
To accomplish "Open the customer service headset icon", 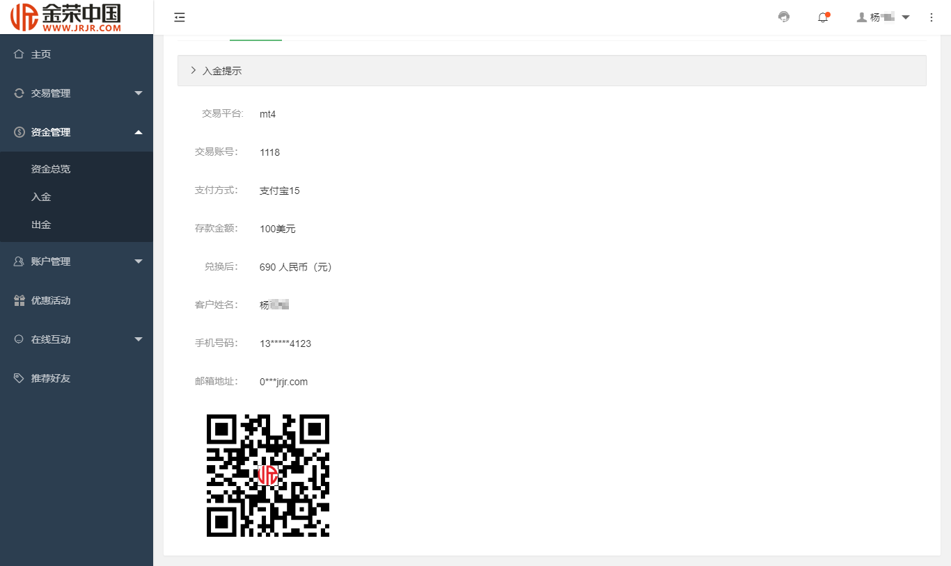I will (784, 17).
